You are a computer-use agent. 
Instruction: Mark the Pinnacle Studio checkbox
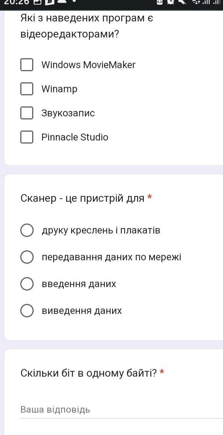point(27,137)
